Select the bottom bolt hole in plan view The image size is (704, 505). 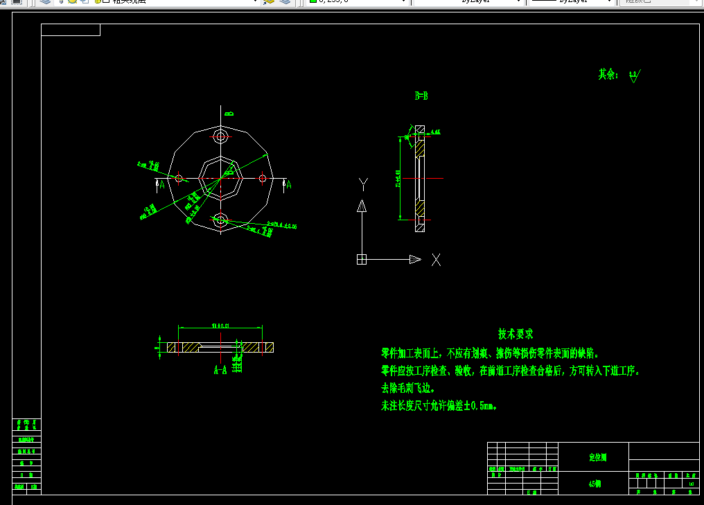pos(220,220)
